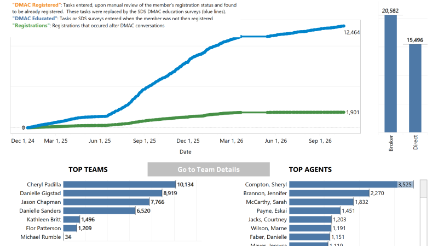438x246 pixels.
Task: Select the Jacks, Courtney agent bar
Action: click(x=310, y=220)
